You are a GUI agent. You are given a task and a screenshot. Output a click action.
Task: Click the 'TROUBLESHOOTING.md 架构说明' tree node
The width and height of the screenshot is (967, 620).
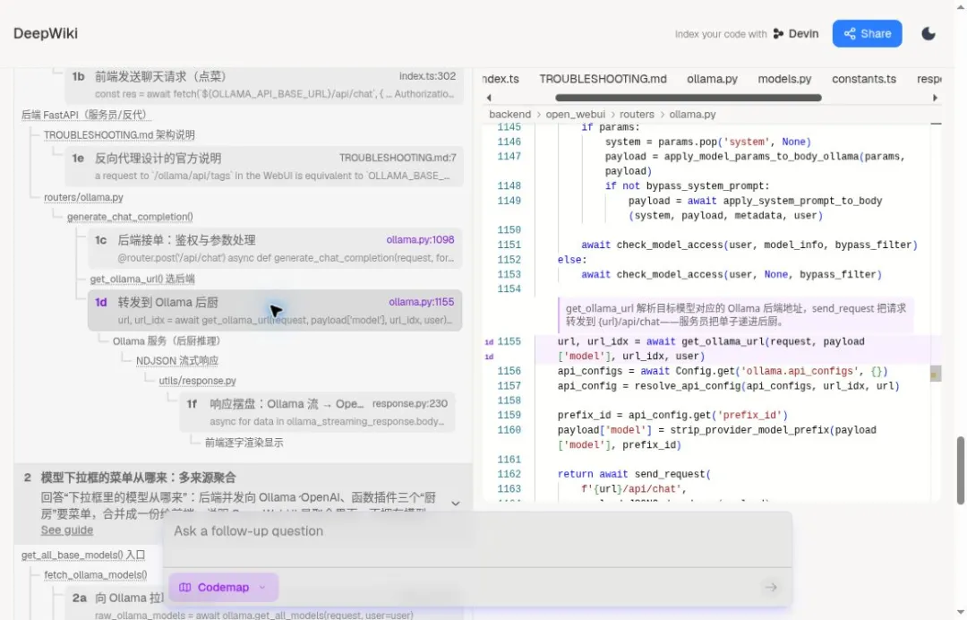[119, 134]
